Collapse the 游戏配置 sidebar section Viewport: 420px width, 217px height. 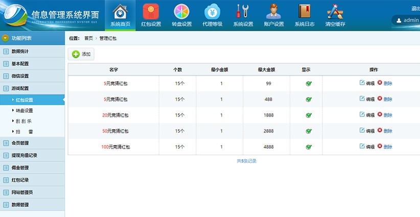(20, 88)
